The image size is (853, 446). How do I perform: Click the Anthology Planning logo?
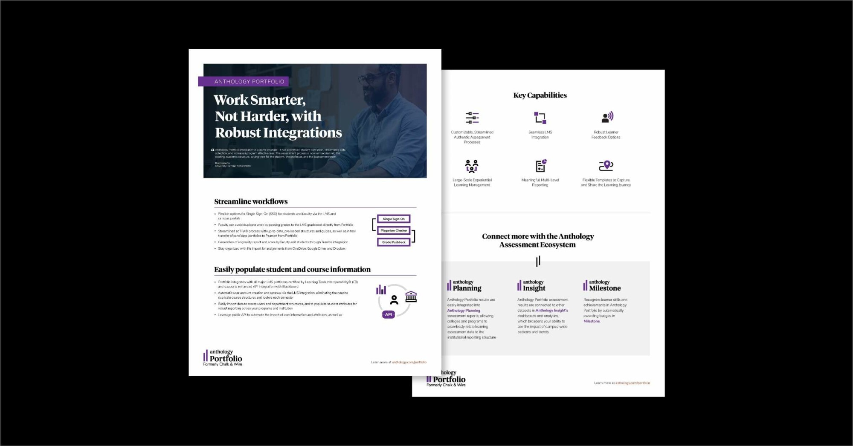pyautogui.click(x=464, y=285)
